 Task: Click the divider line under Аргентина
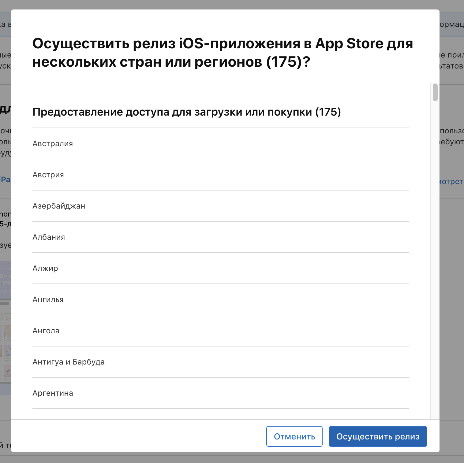click(220, 409)
